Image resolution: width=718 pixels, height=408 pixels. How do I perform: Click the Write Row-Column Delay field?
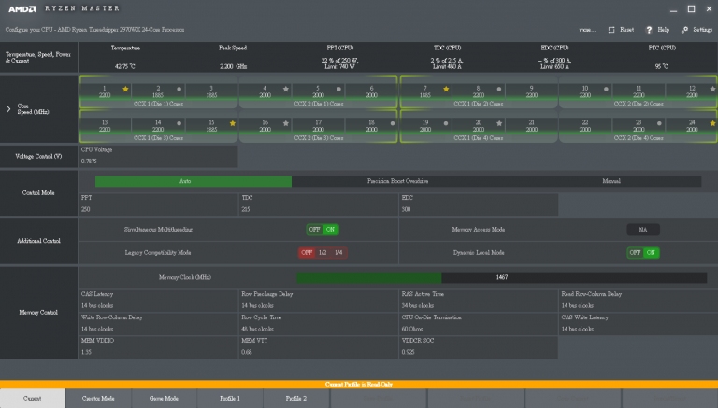[158, 323]
